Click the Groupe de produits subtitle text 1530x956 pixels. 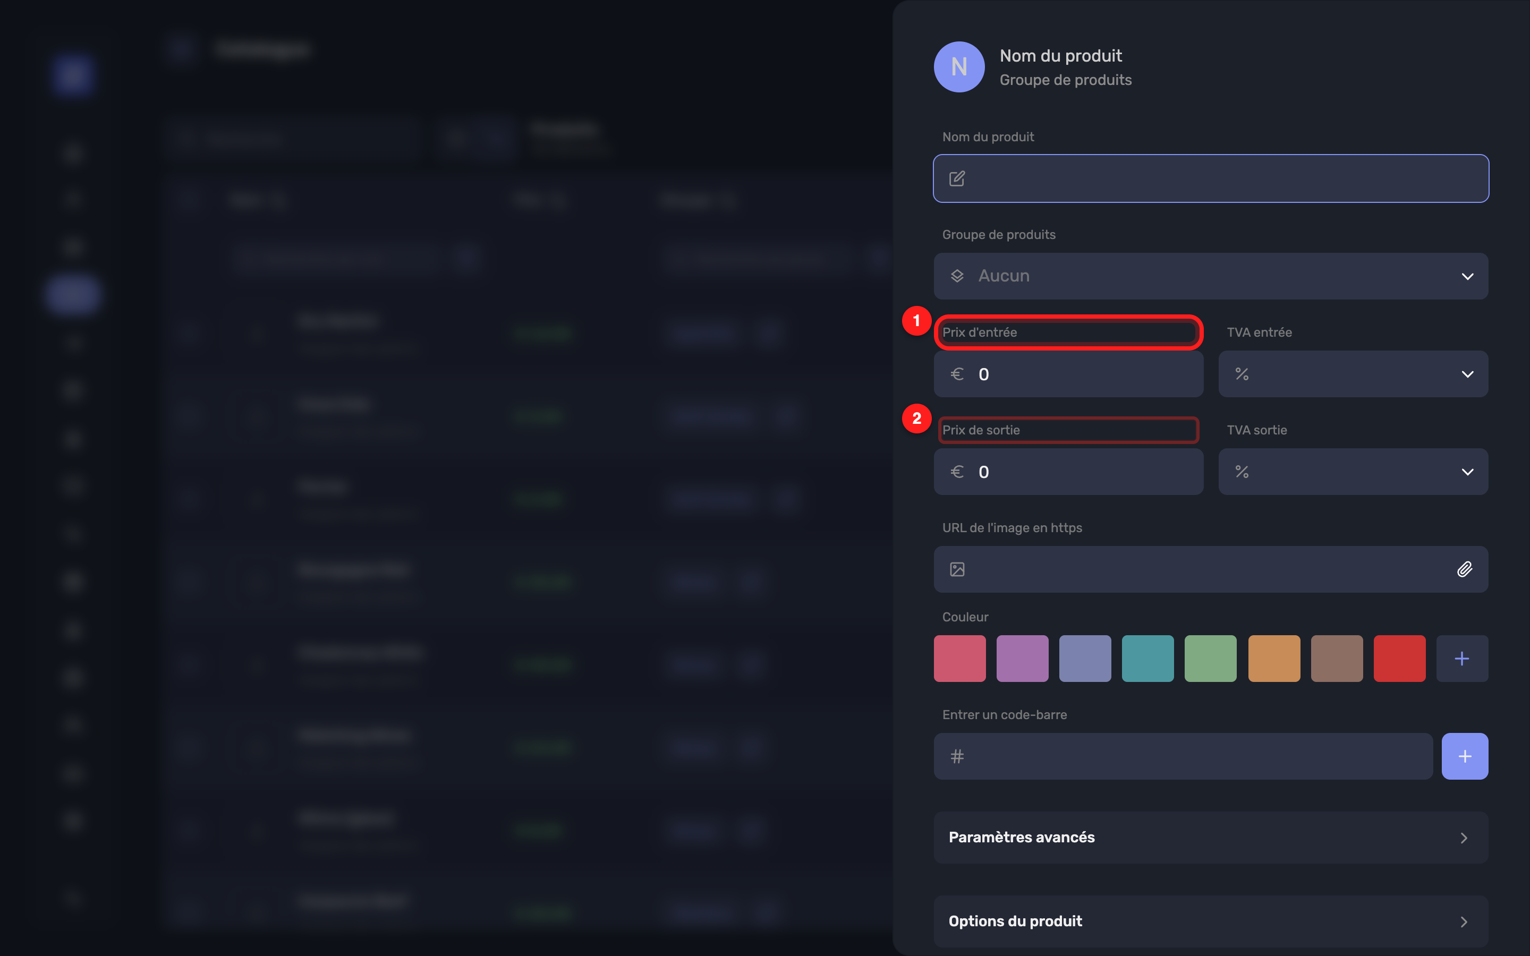point(1065,80)
